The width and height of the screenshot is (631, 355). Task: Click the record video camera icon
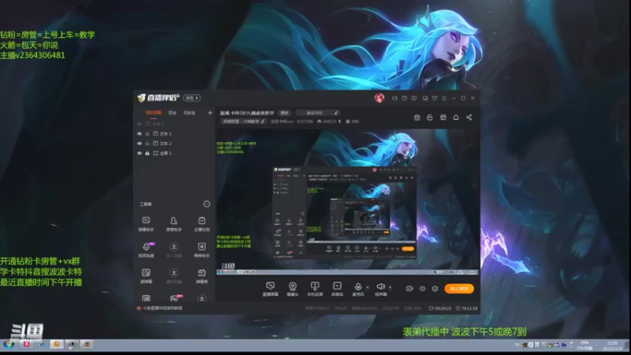[x=409, y=289]
